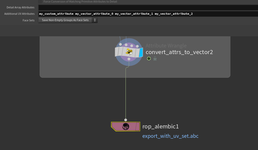Select the rop_alembic1 Alembic node icon
The image size is (258, 150).
tap(126, 126)
